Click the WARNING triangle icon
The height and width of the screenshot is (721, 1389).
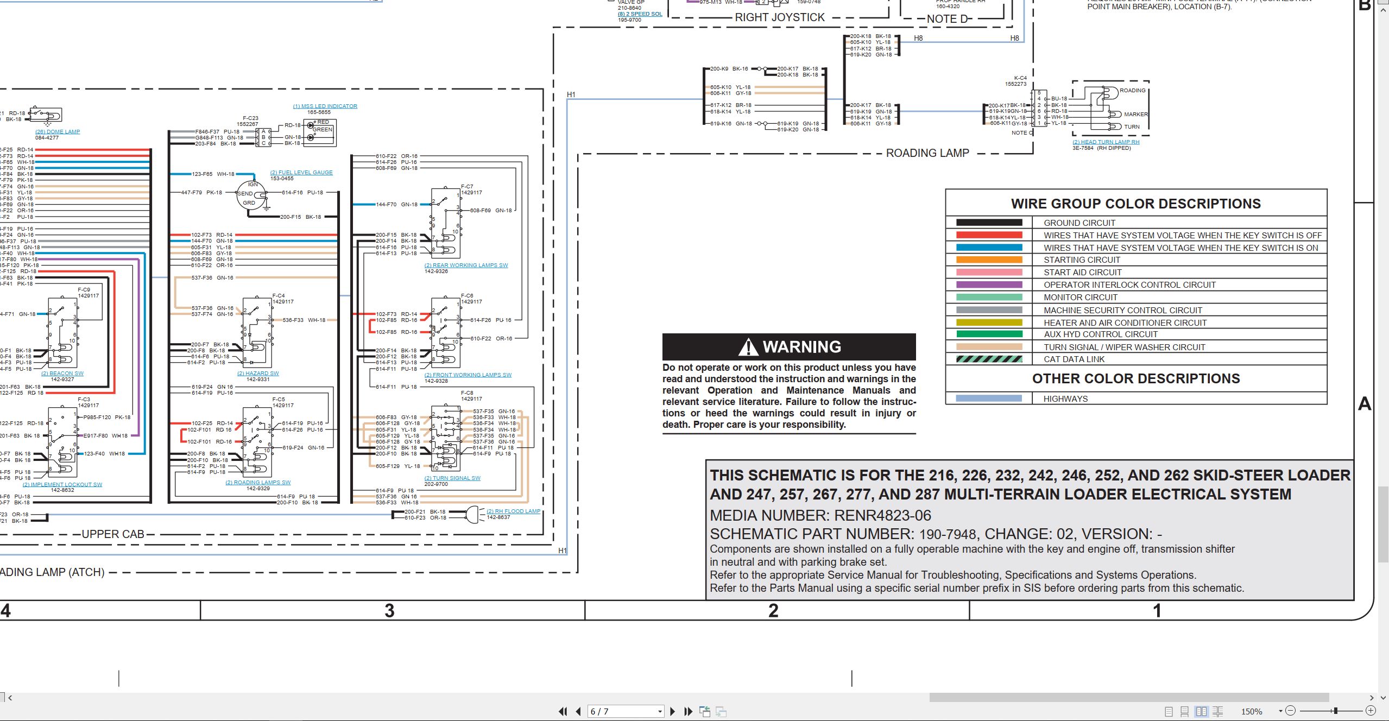pos(749,347)
